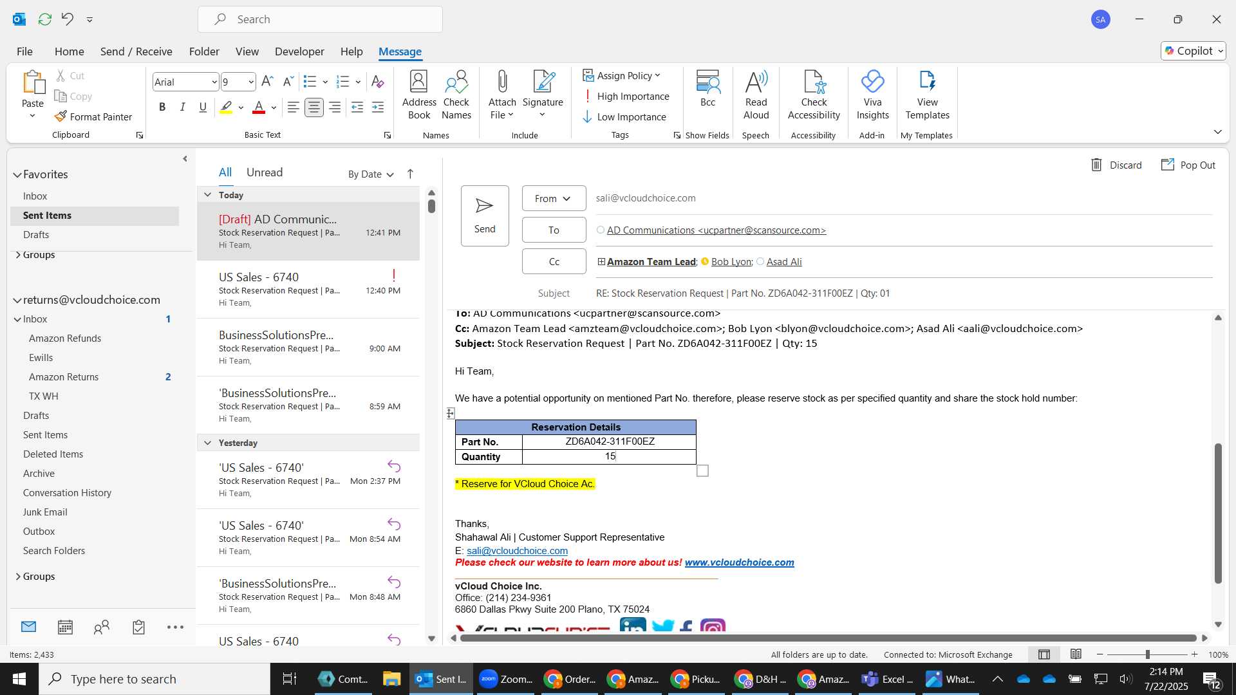1236x695 pixels.
Task: Collapse the Yesterday message group
Action: [207, 443]
